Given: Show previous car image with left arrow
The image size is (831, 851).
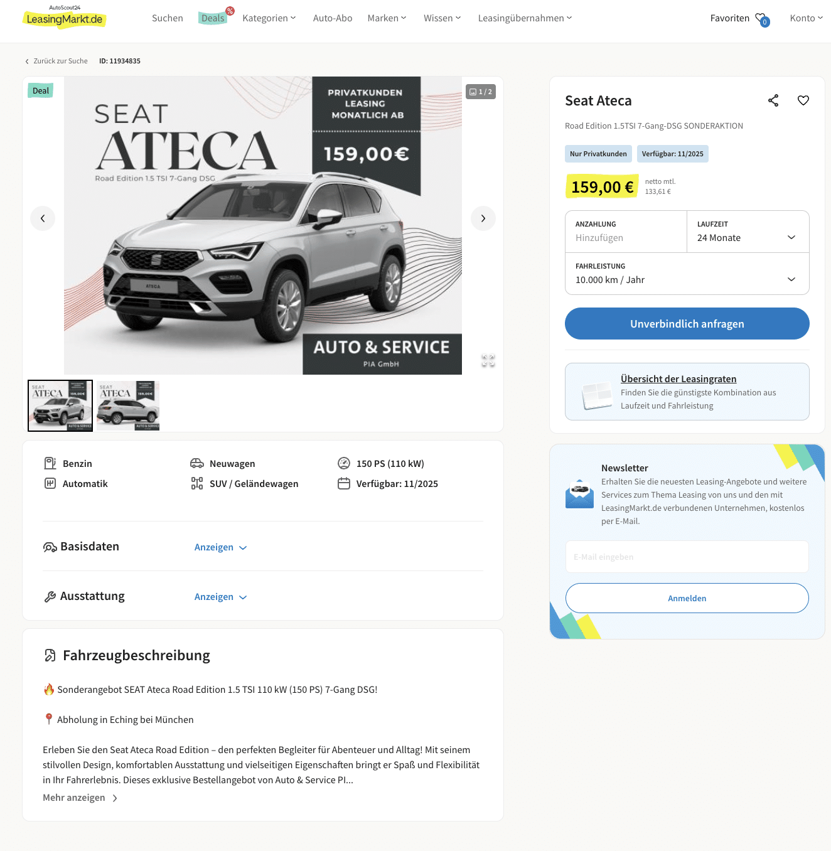Looking at the screenshot, I should (43, 218).
